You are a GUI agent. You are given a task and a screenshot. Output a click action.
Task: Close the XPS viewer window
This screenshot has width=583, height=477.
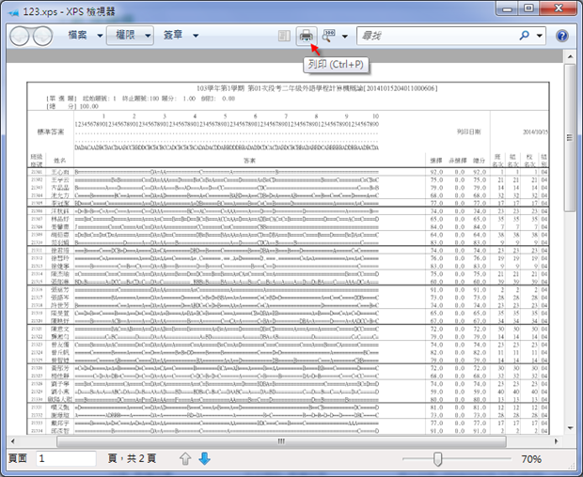(559, 8)
